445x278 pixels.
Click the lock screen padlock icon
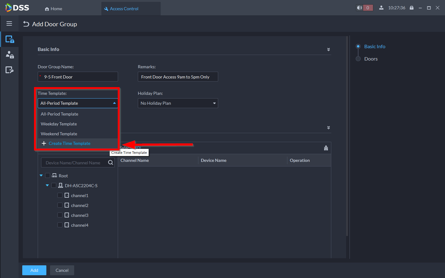click(x=412, y=8)
